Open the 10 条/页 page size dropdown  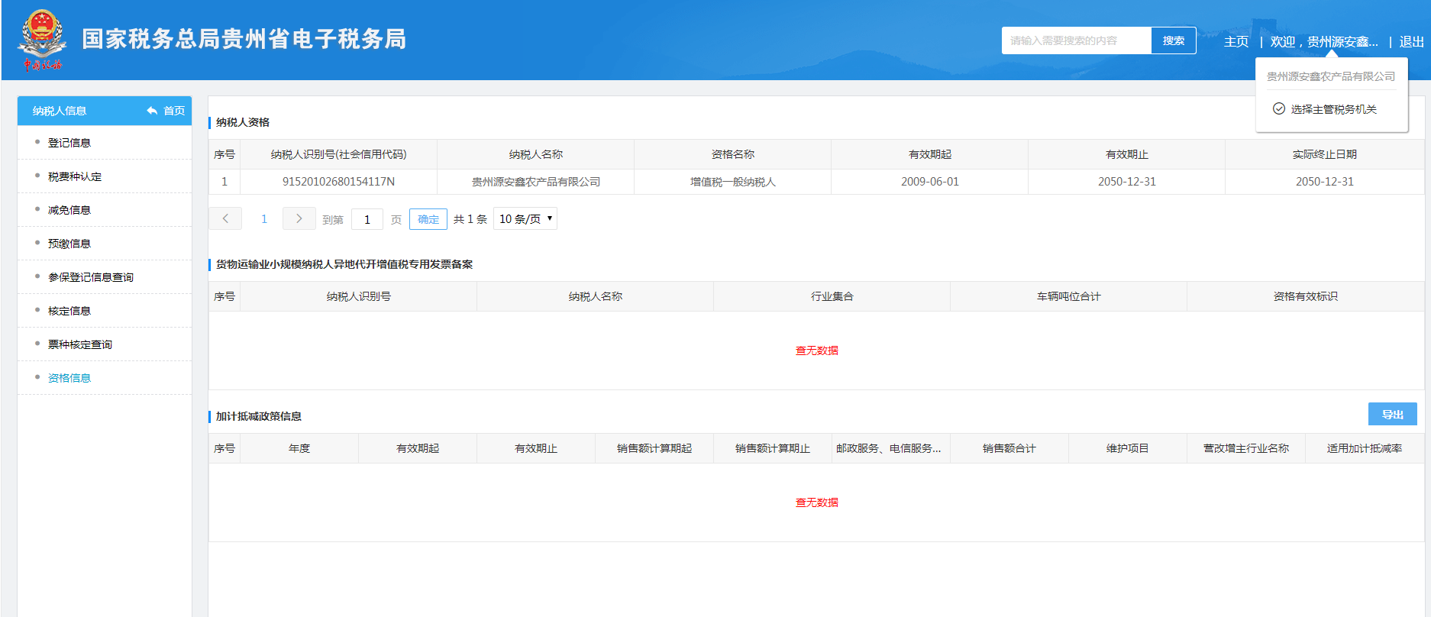(525, 219)
